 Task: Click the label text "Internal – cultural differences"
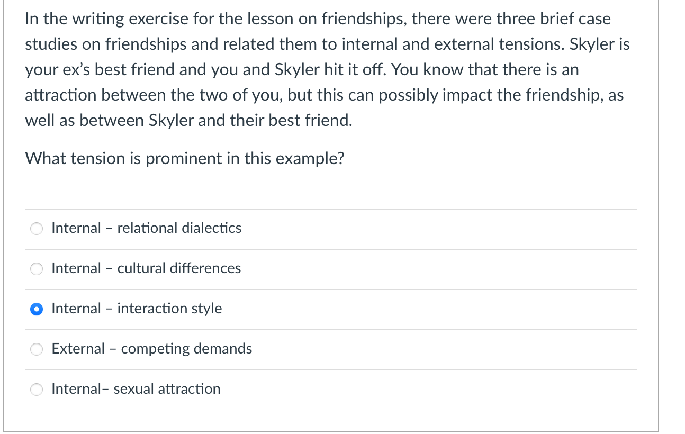tap(146, 268)
